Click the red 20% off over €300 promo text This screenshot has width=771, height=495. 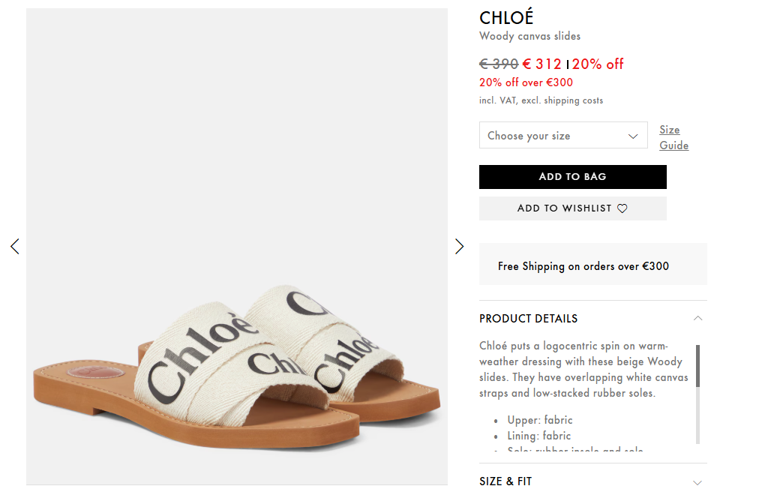[526, 82]
